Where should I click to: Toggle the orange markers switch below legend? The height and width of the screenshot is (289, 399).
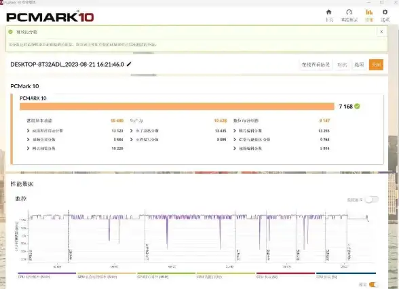pos(373,284)
